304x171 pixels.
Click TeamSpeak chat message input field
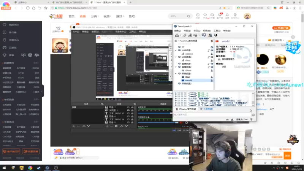(x=212, y=115)
